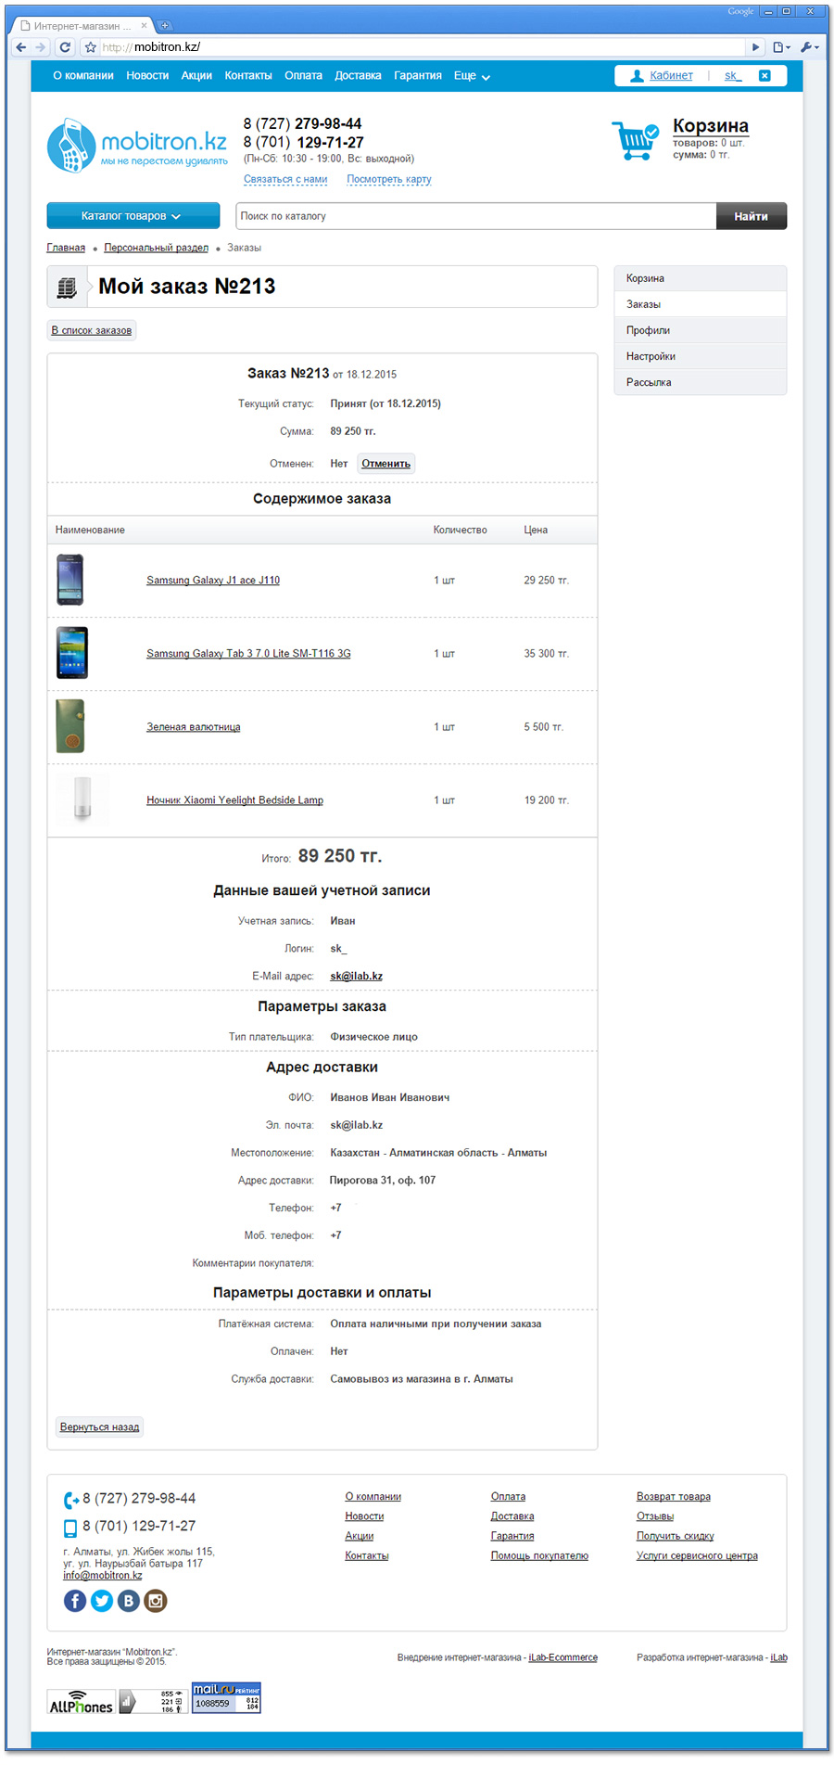Open Акции in top menu
This screenshot has height=1765, width=834.
[x=196, y=76]
